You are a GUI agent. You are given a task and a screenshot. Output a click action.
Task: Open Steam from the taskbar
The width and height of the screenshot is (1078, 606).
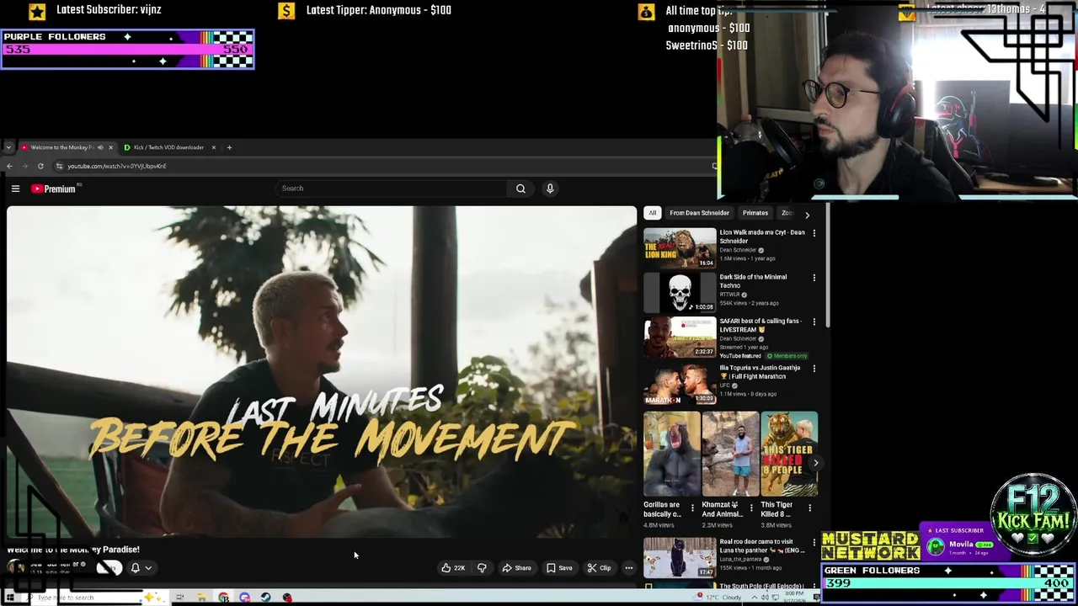click(265, 598)
